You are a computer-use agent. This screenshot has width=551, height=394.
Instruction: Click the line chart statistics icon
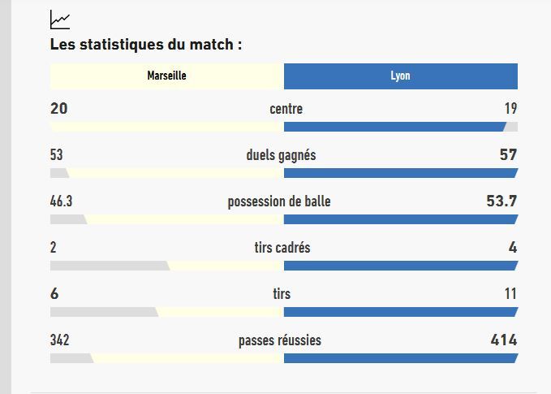(x=59, y=19)
